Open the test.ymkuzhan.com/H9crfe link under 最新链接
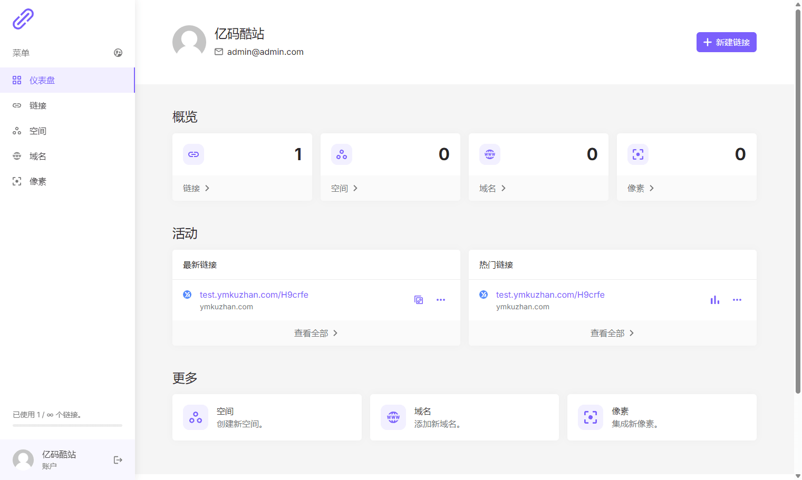The image size is (802, 480). [x=254, y=295]
